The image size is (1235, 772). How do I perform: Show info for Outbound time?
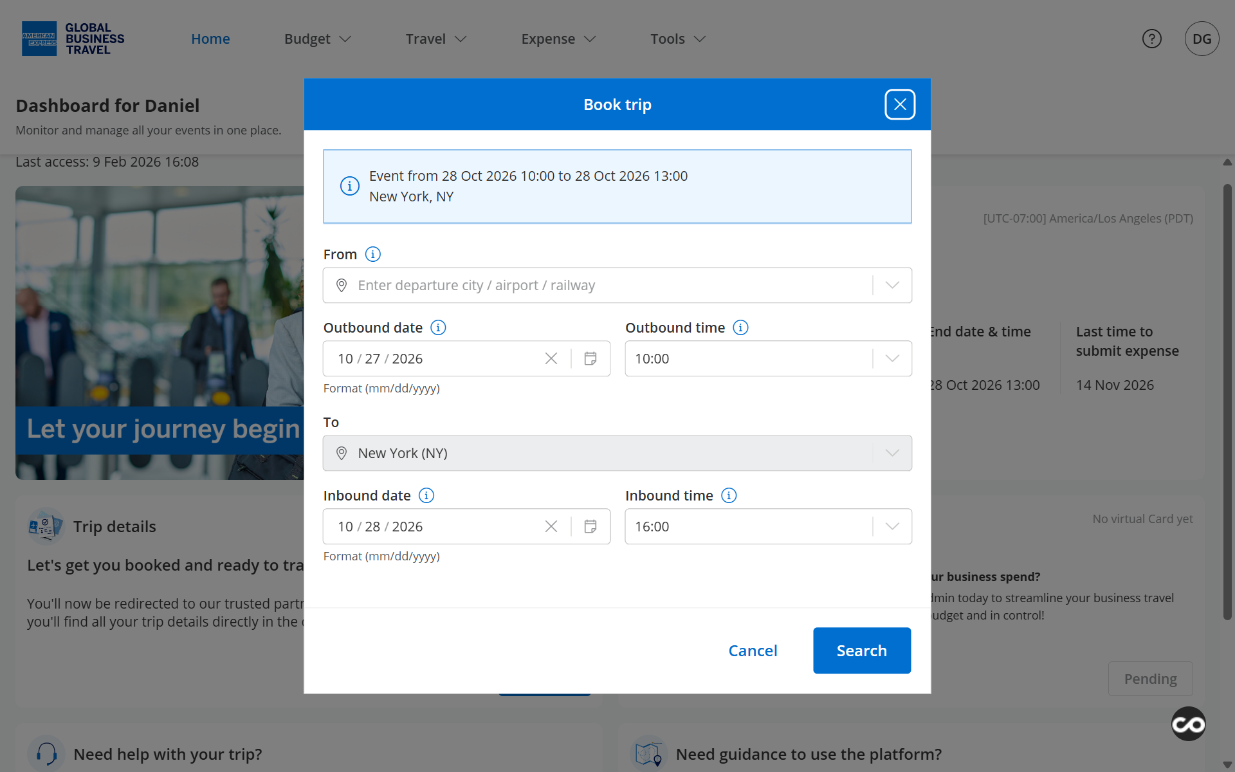coord(740,327)
